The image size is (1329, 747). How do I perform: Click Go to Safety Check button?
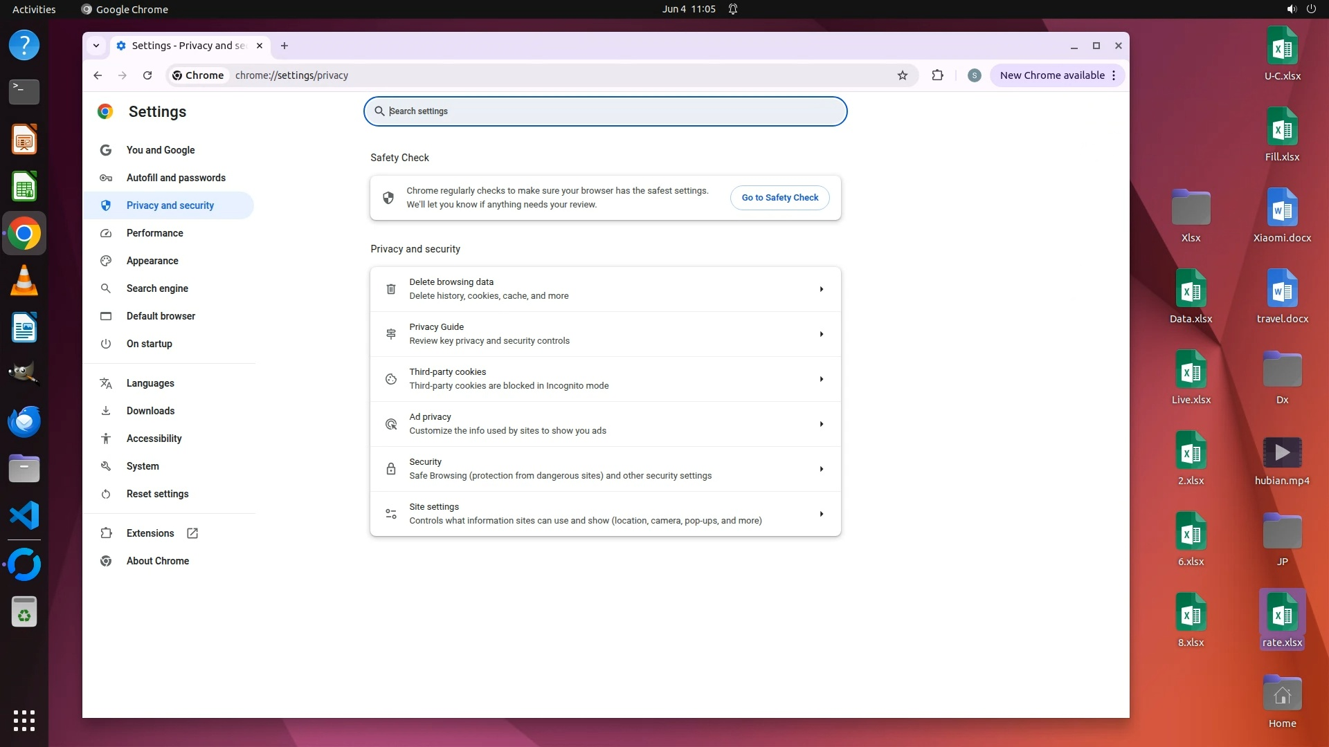[779, 198]
